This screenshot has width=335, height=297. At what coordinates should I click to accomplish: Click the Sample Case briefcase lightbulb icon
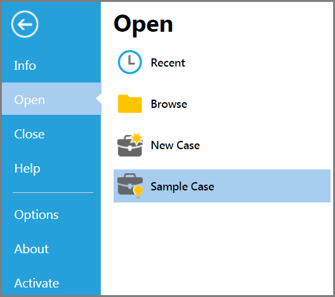coord(130,186)
